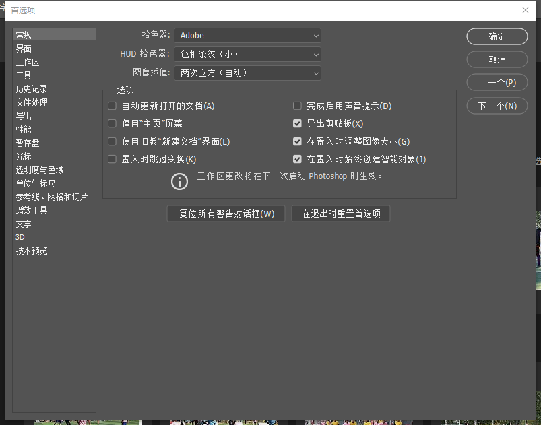Enable 使用旧版"新建文档"界面 option
The image size is (541, 425).
tap(111, 141)
